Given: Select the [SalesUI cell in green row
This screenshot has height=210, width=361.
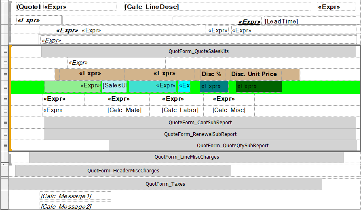Looking at the screenshot, I should point(114,86).
